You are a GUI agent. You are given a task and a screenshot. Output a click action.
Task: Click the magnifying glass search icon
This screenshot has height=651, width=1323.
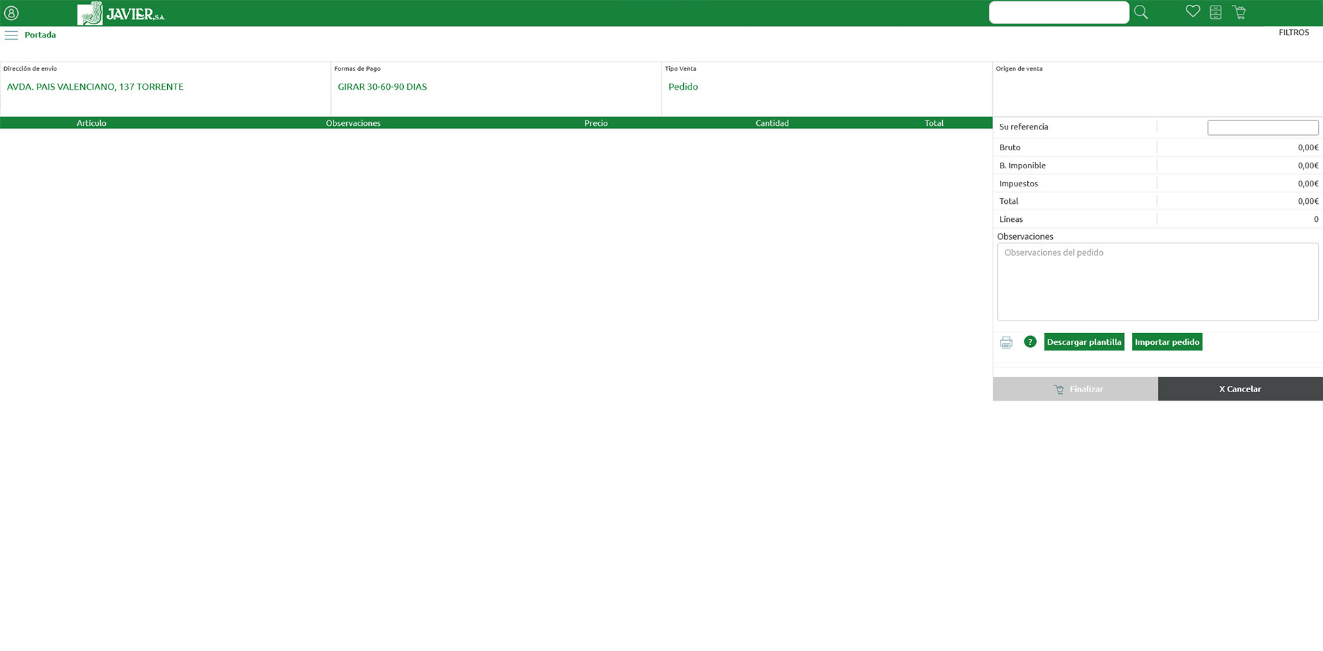click(1141, 13)
